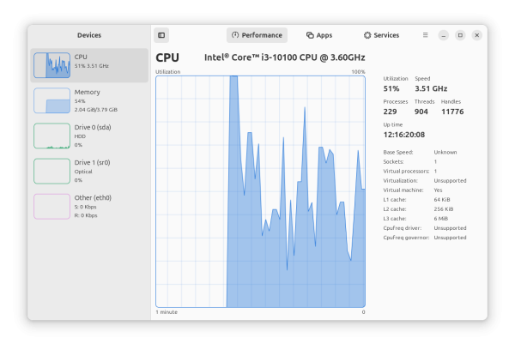
Task: Switch to the Performance tab
Action: pos(257,35)
